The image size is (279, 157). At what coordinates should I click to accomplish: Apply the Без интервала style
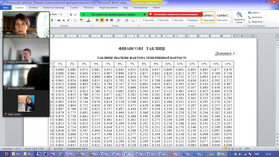(222, 17)
